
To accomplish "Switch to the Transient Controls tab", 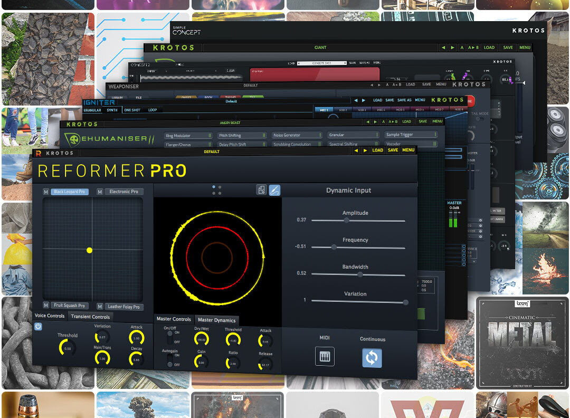I will click(90, 317).
